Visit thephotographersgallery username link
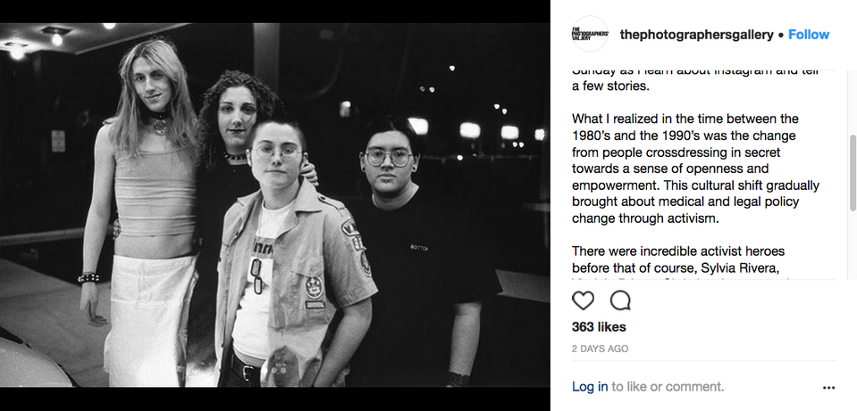The height and width of the screenshot is (411, 857). (x=696, y=35)
